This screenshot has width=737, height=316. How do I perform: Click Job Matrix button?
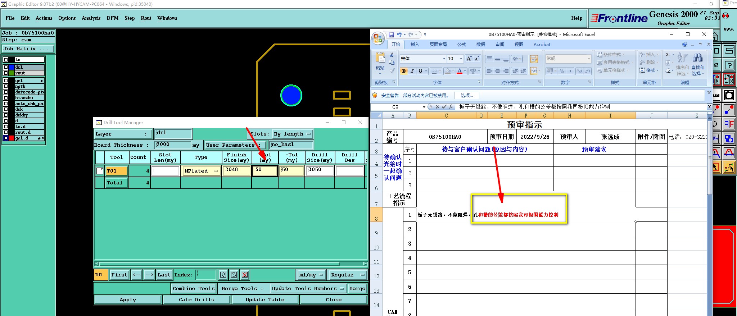tap(28, 49)
